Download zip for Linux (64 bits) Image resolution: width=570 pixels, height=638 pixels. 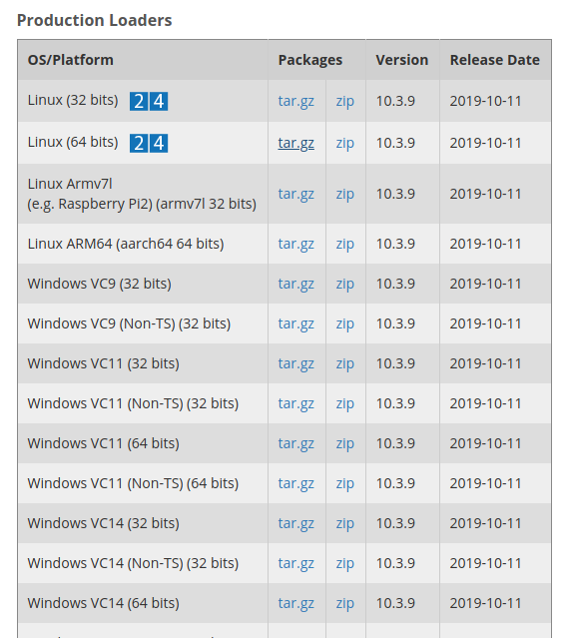(345, 143)
